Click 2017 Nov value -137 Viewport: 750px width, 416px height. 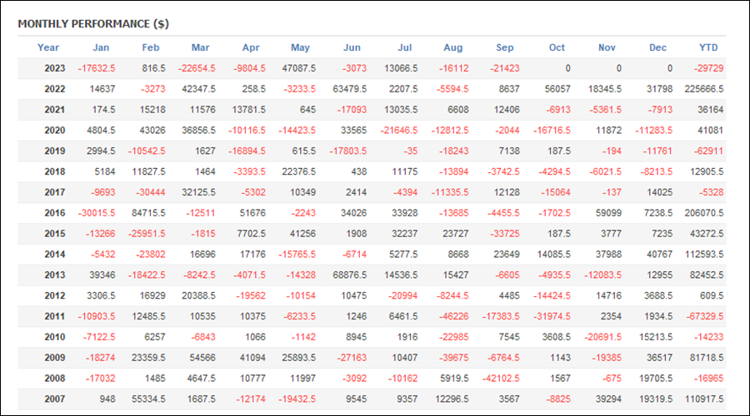click(612, 192)
